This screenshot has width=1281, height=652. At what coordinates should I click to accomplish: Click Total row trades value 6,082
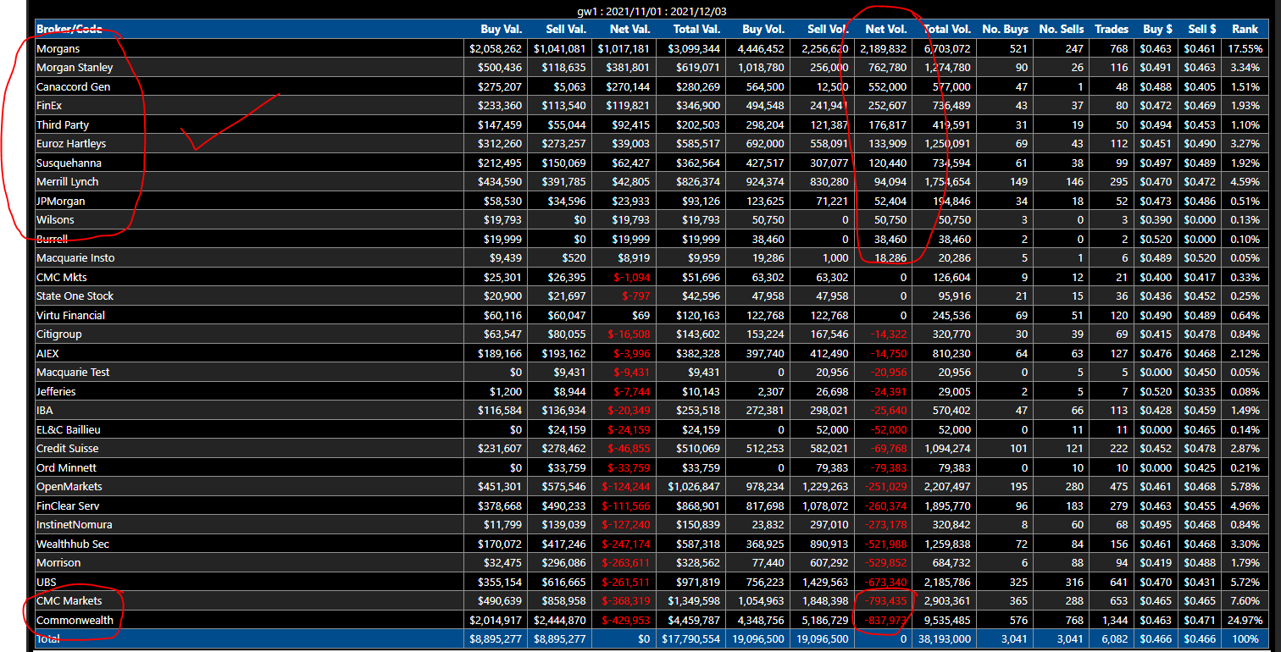(x=1114, y=639)
